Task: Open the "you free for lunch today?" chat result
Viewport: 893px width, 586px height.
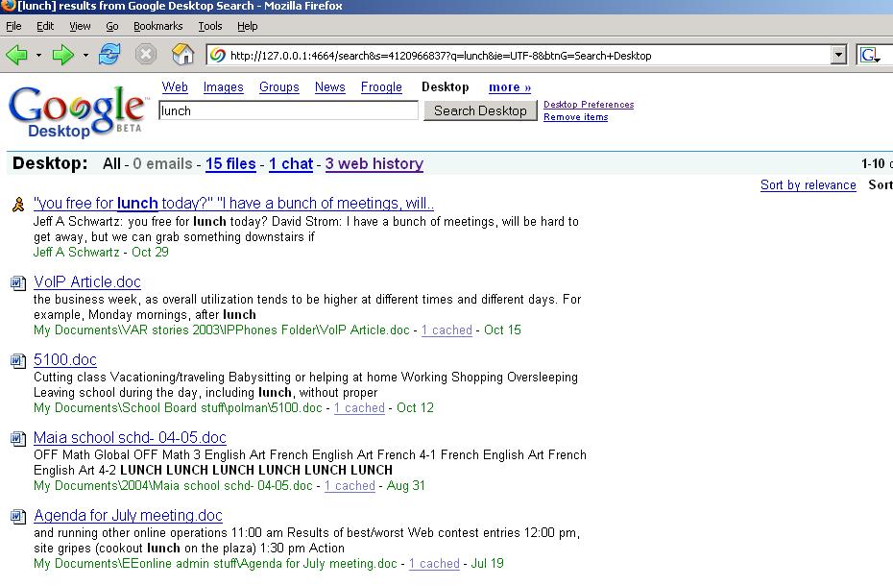Action: point(233,204)
